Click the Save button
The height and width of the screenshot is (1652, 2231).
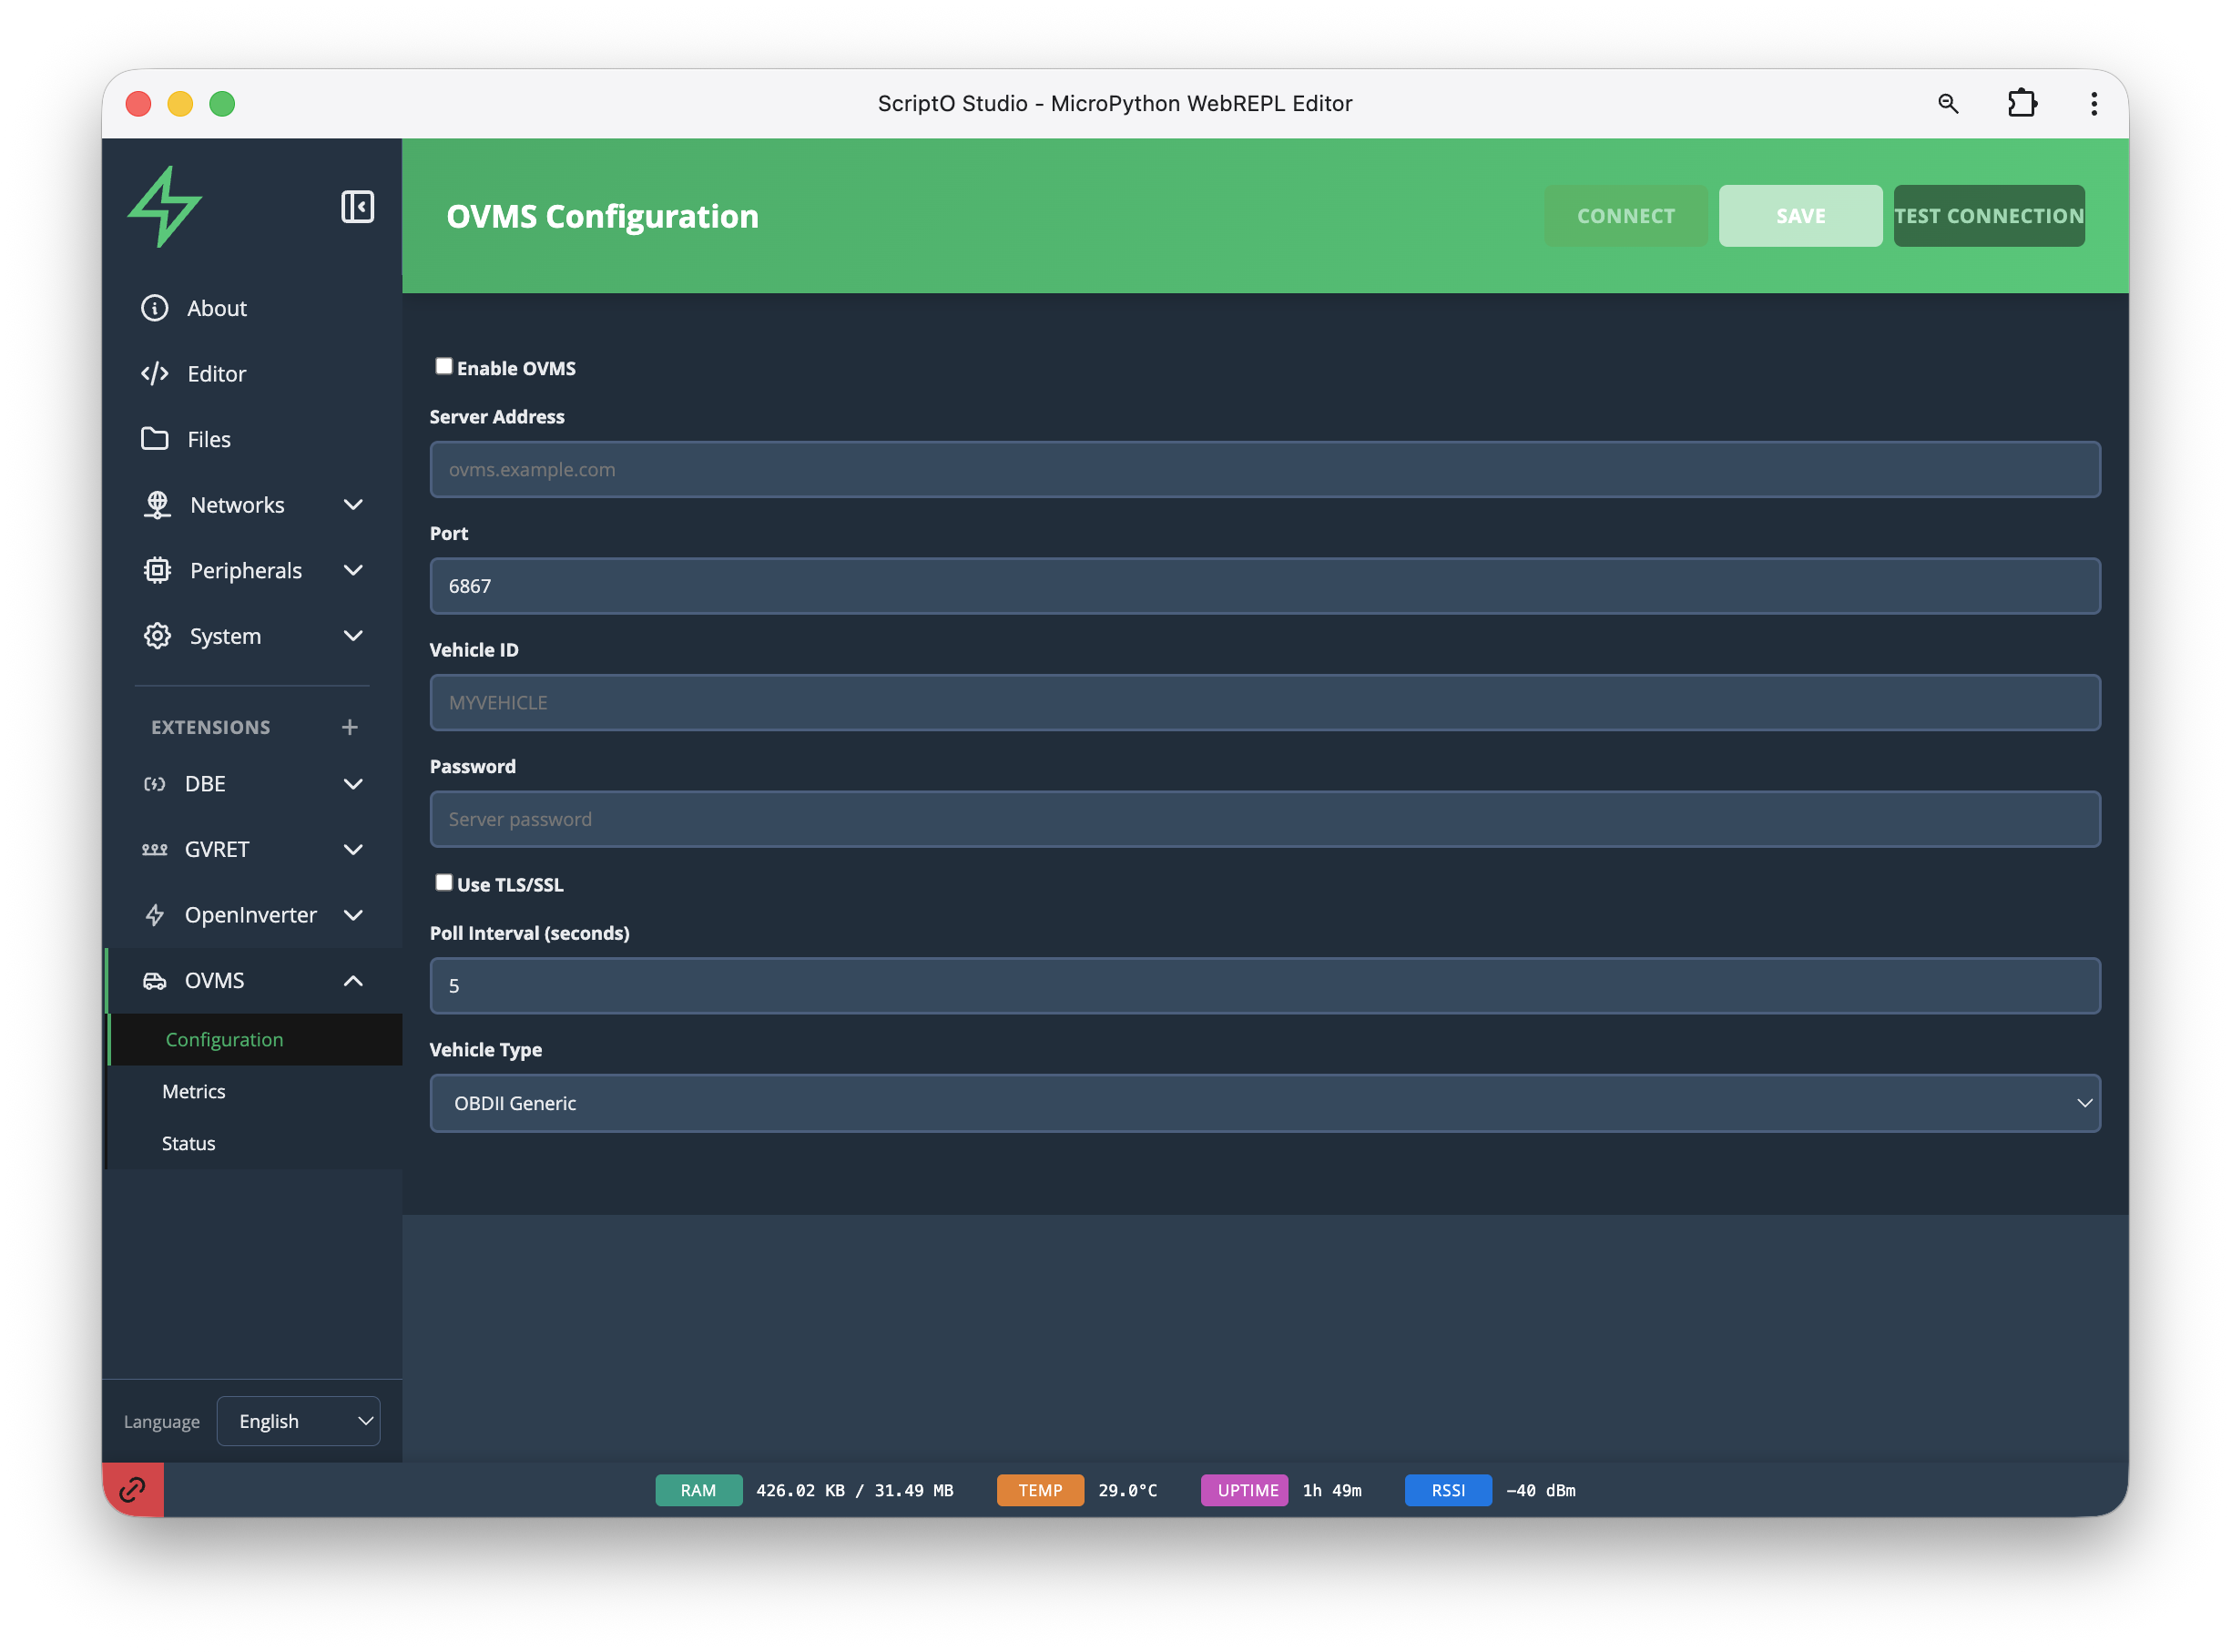pyautogui.click(x=1799, y=216)
